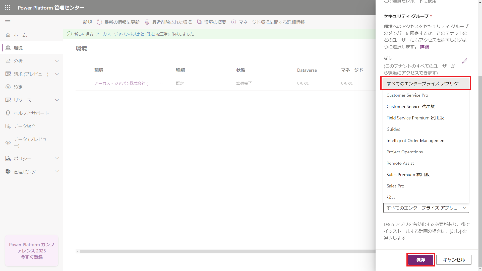Viewport: 482px width, 271px height.
Task: Click the ポリシー policy icon
Action: pos(8,158)
